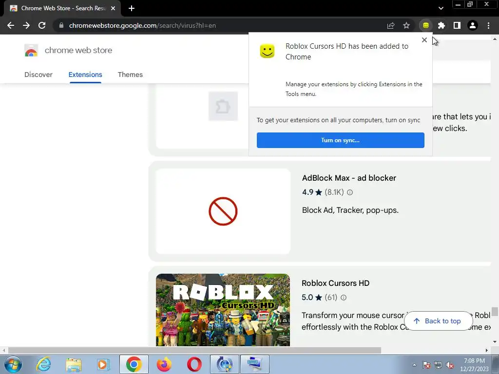Expand the tab search chevron
Screen dimensions: 499x374
tap(441, 8)
